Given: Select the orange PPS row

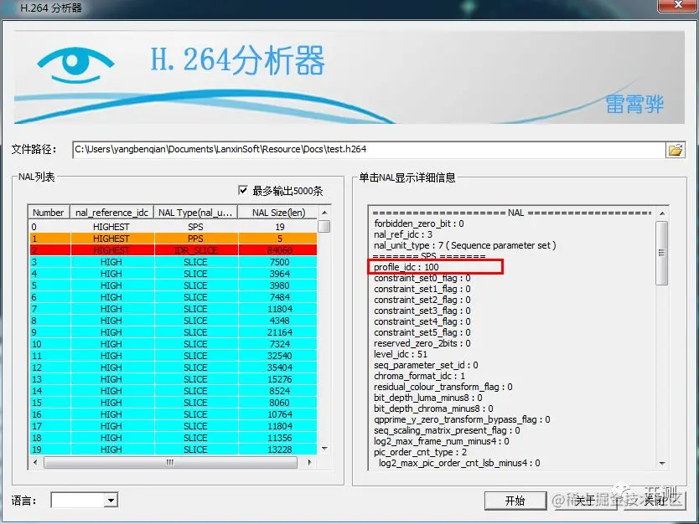Looking at the screenshot, I should [173, 239].
